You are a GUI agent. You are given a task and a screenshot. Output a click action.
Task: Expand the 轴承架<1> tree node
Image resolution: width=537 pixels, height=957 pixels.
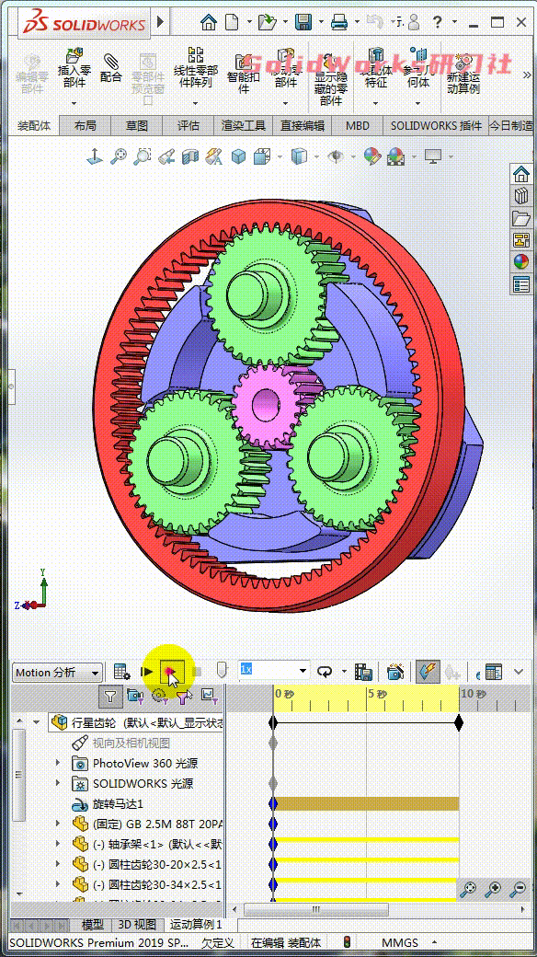coord(58,844)
